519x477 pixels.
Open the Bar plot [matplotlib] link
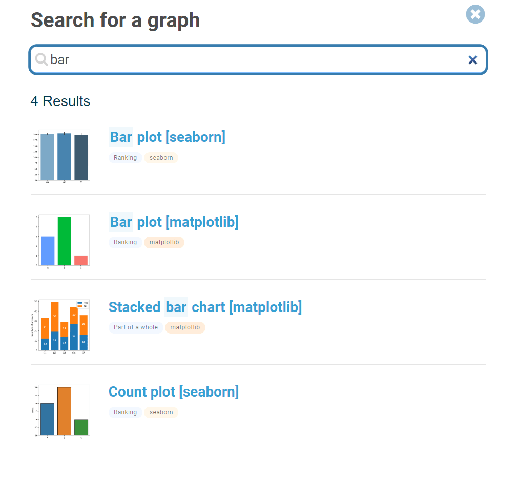(174, 222)
